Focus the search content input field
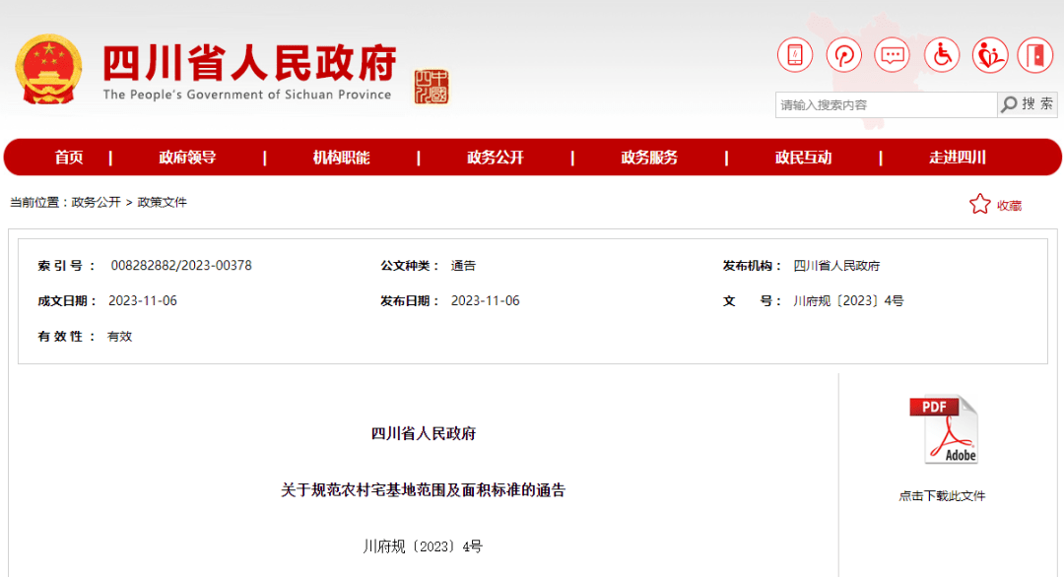 tap(887, 105)
